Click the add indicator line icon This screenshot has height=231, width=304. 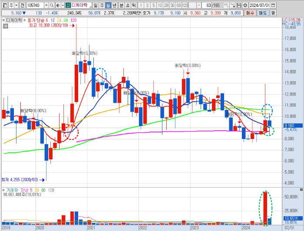pyautogui.click(x=233, y=5)
